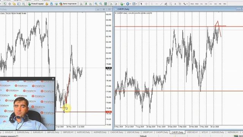
Task: Open the Market Watch window icon
Action: click(5, 4)
